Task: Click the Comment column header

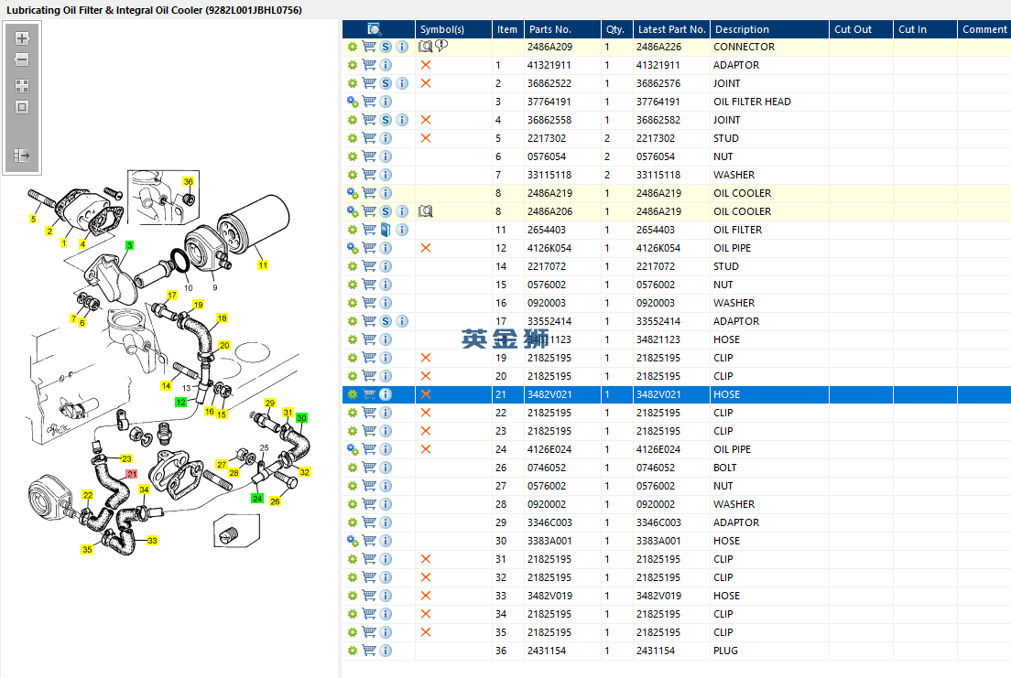Action: point(984,29)
